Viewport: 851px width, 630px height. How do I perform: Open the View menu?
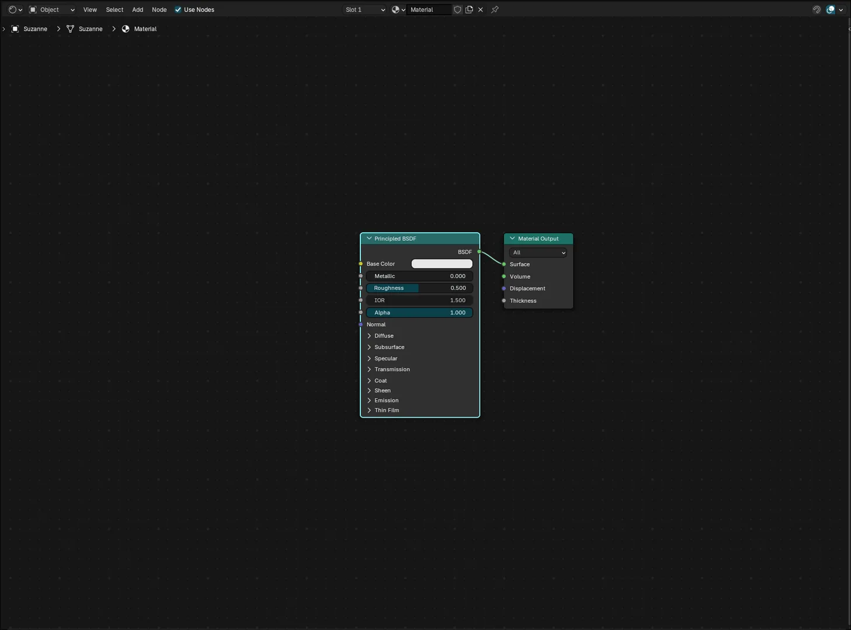[x=90, y=9]
